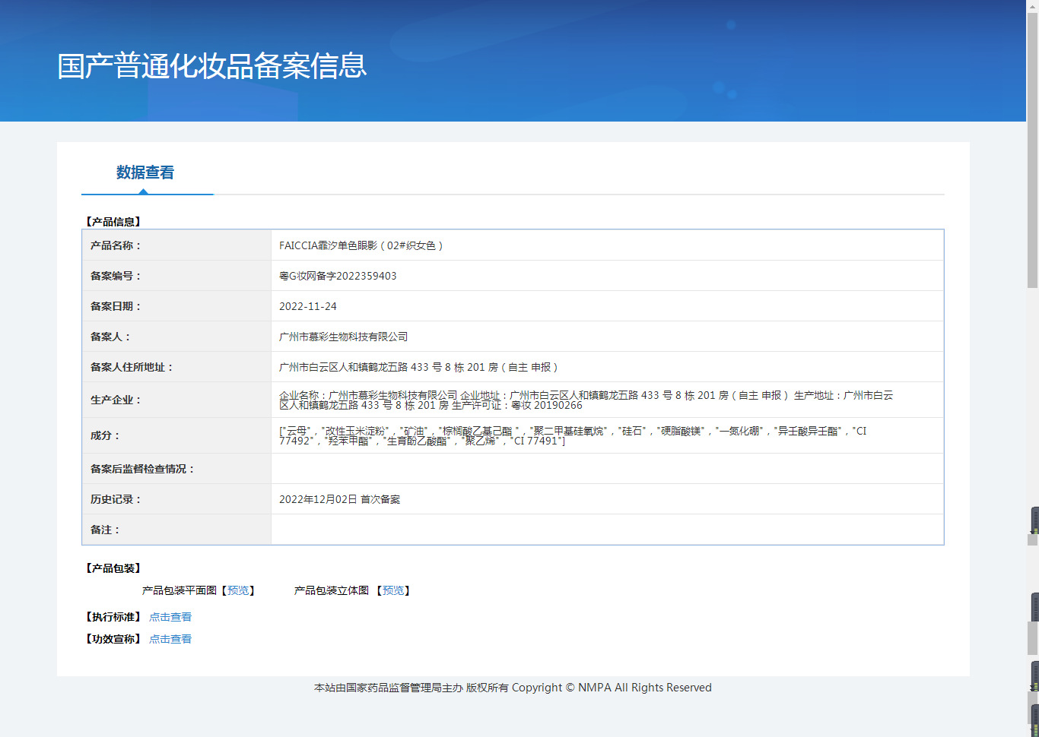This screenshot has width=1039, height=737.
Task: Select 历史记录 value 2022年12月02日 首次备案
Action: pyautogui.click(x=340, y=499)
